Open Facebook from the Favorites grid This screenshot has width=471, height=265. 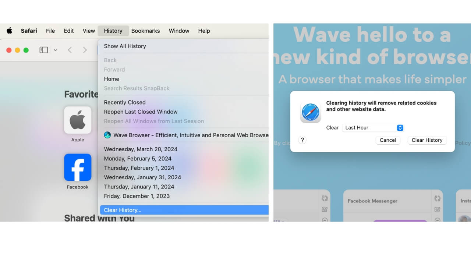coord(78,167)
